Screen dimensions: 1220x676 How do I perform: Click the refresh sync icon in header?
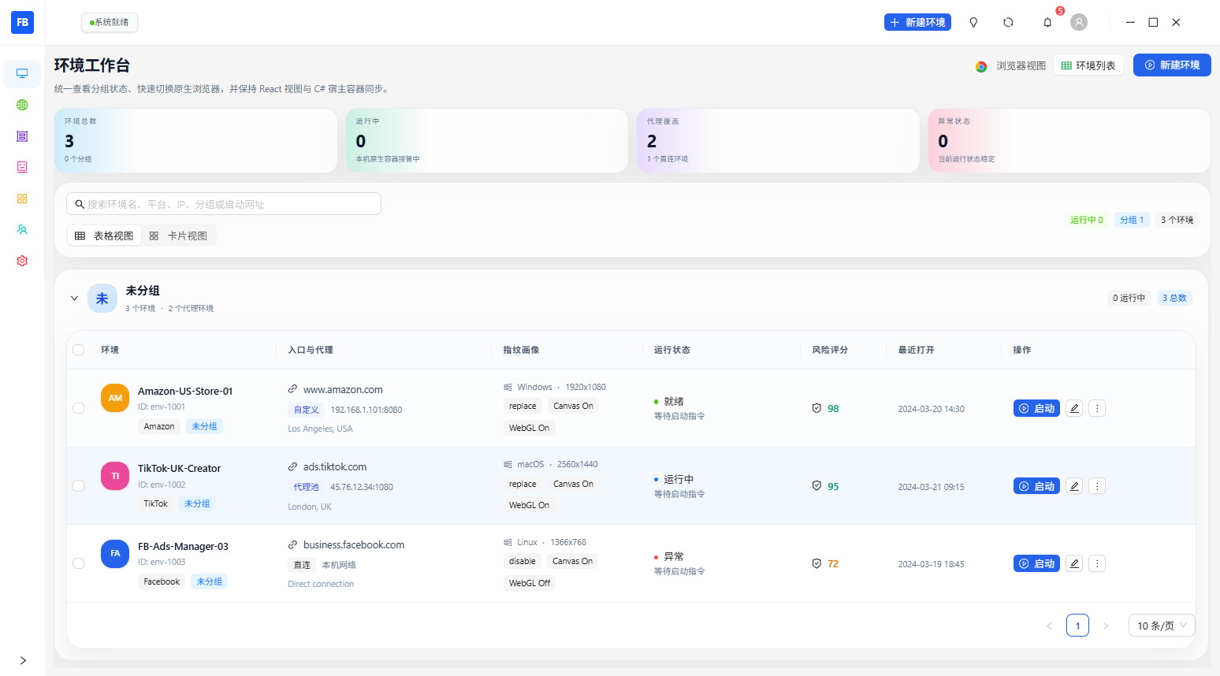1008,22
